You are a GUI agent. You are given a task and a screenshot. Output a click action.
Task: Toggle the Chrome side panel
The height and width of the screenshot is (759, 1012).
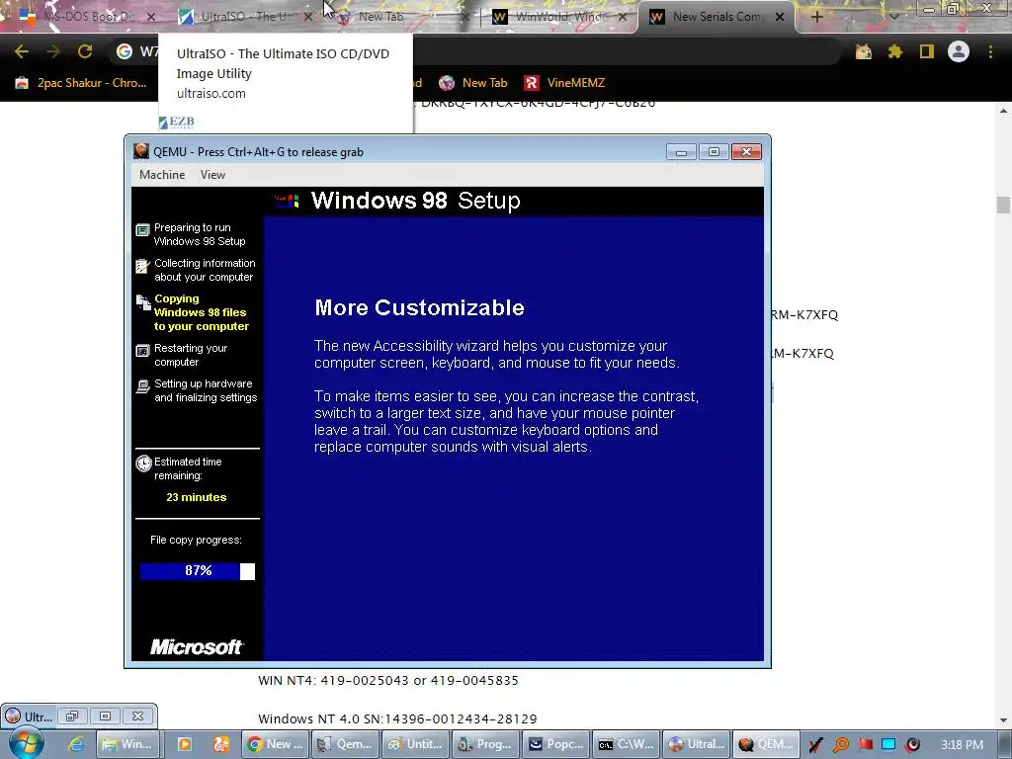click(x=927, y=51)
